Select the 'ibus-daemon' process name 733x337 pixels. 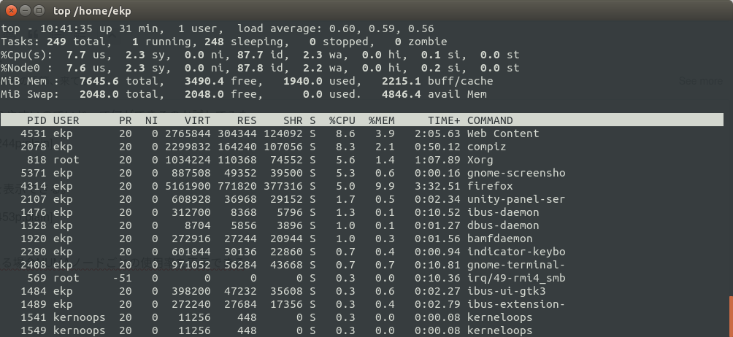click(x=503, y=212)
